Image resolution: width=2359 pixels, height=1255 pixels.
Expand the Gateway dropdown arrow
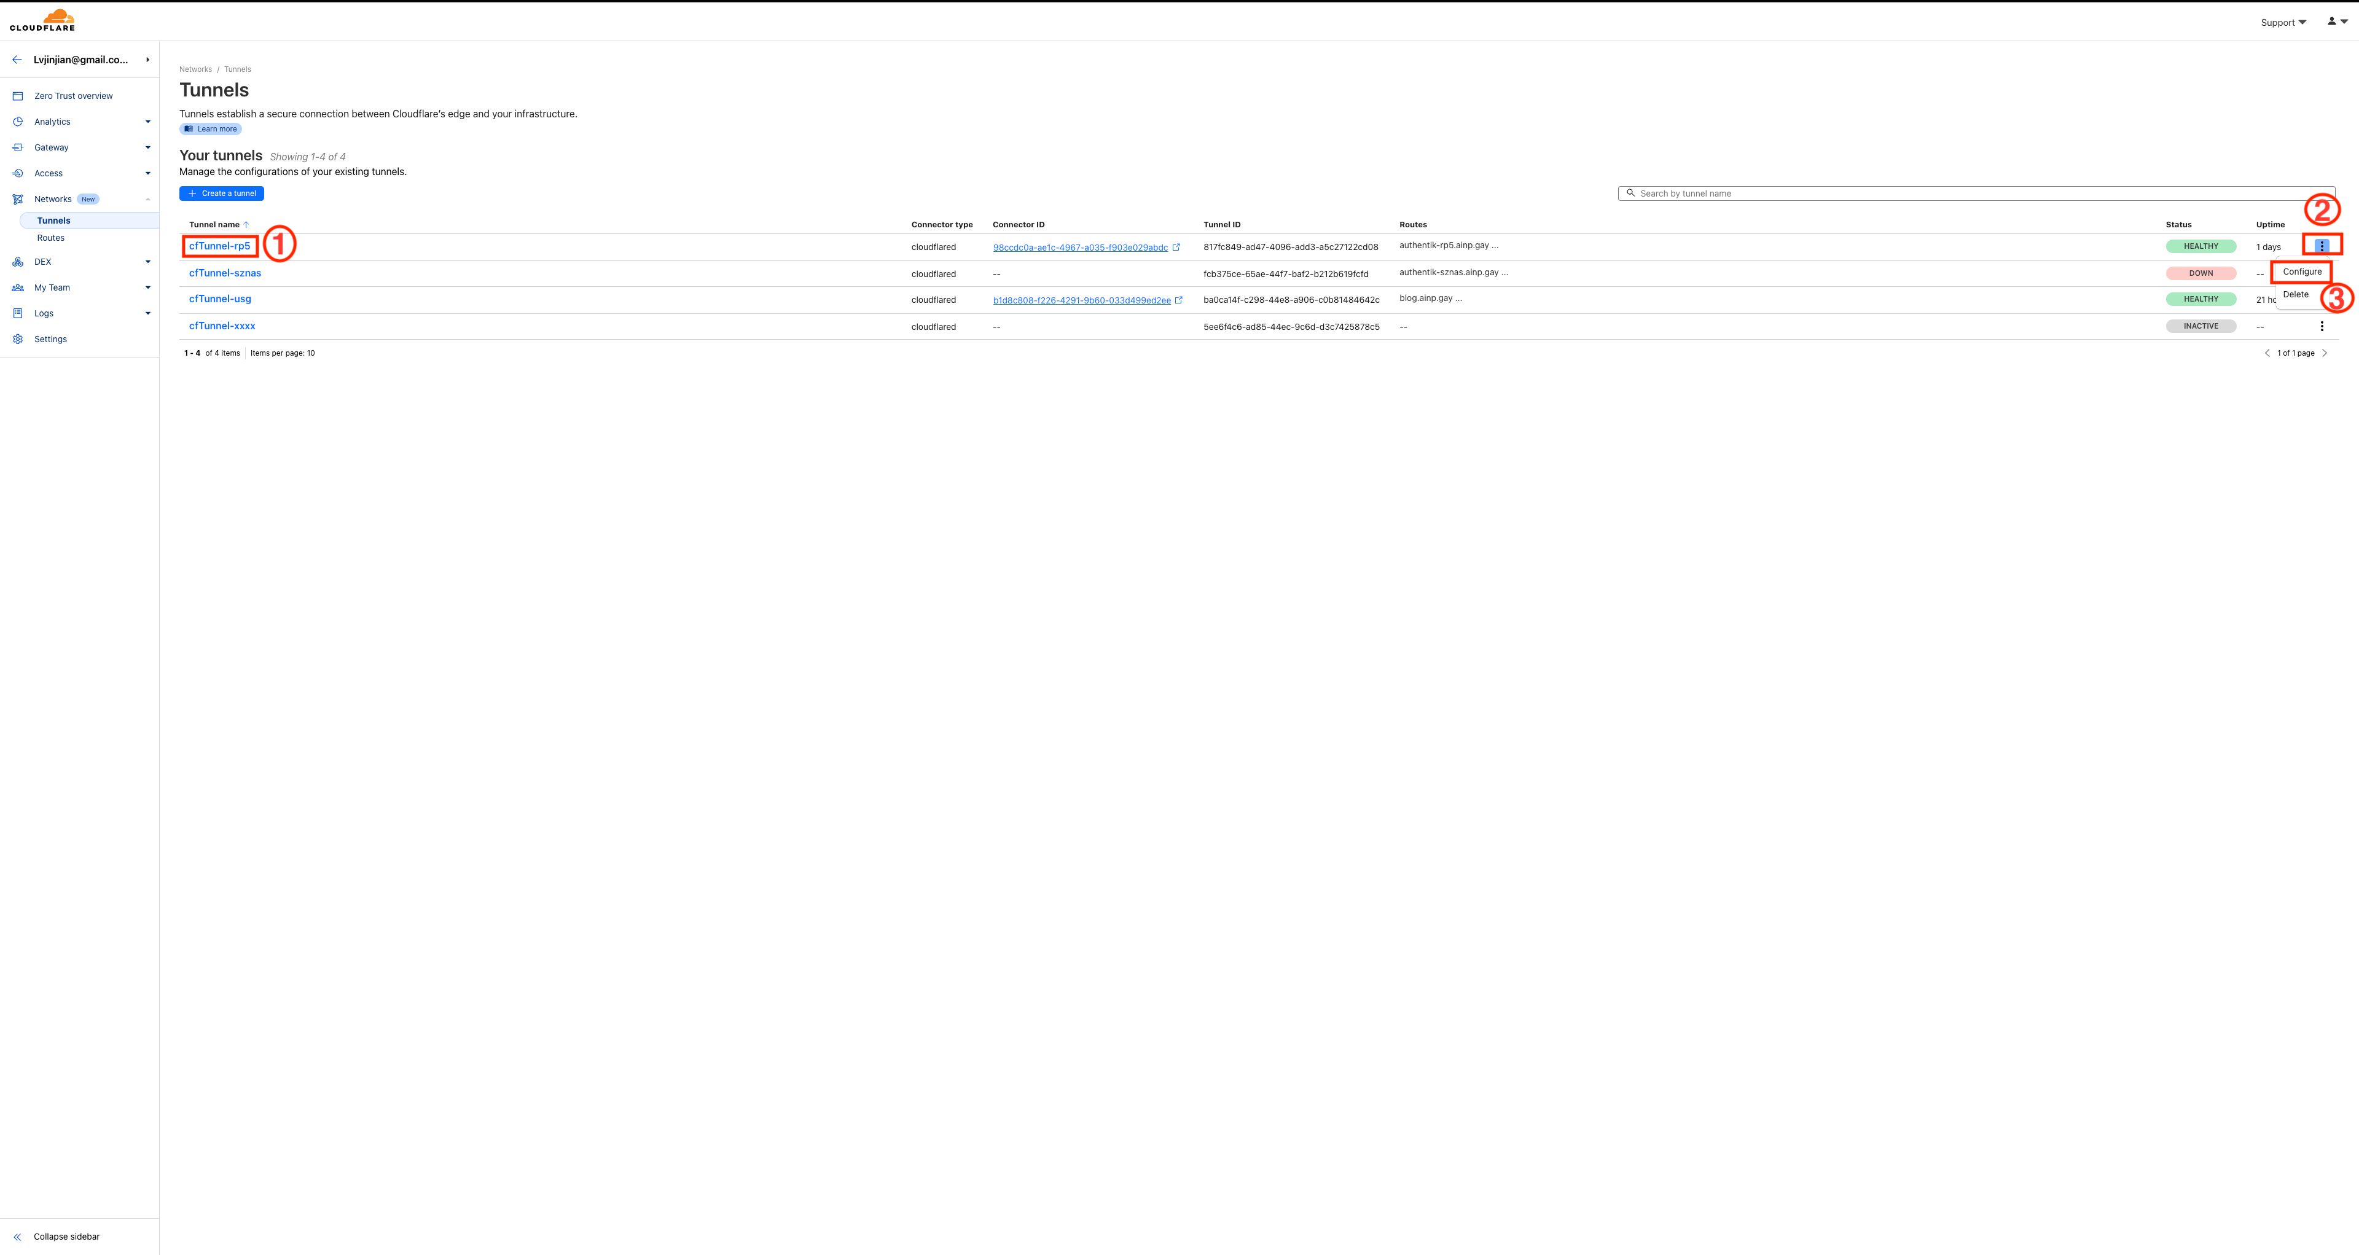147,147
